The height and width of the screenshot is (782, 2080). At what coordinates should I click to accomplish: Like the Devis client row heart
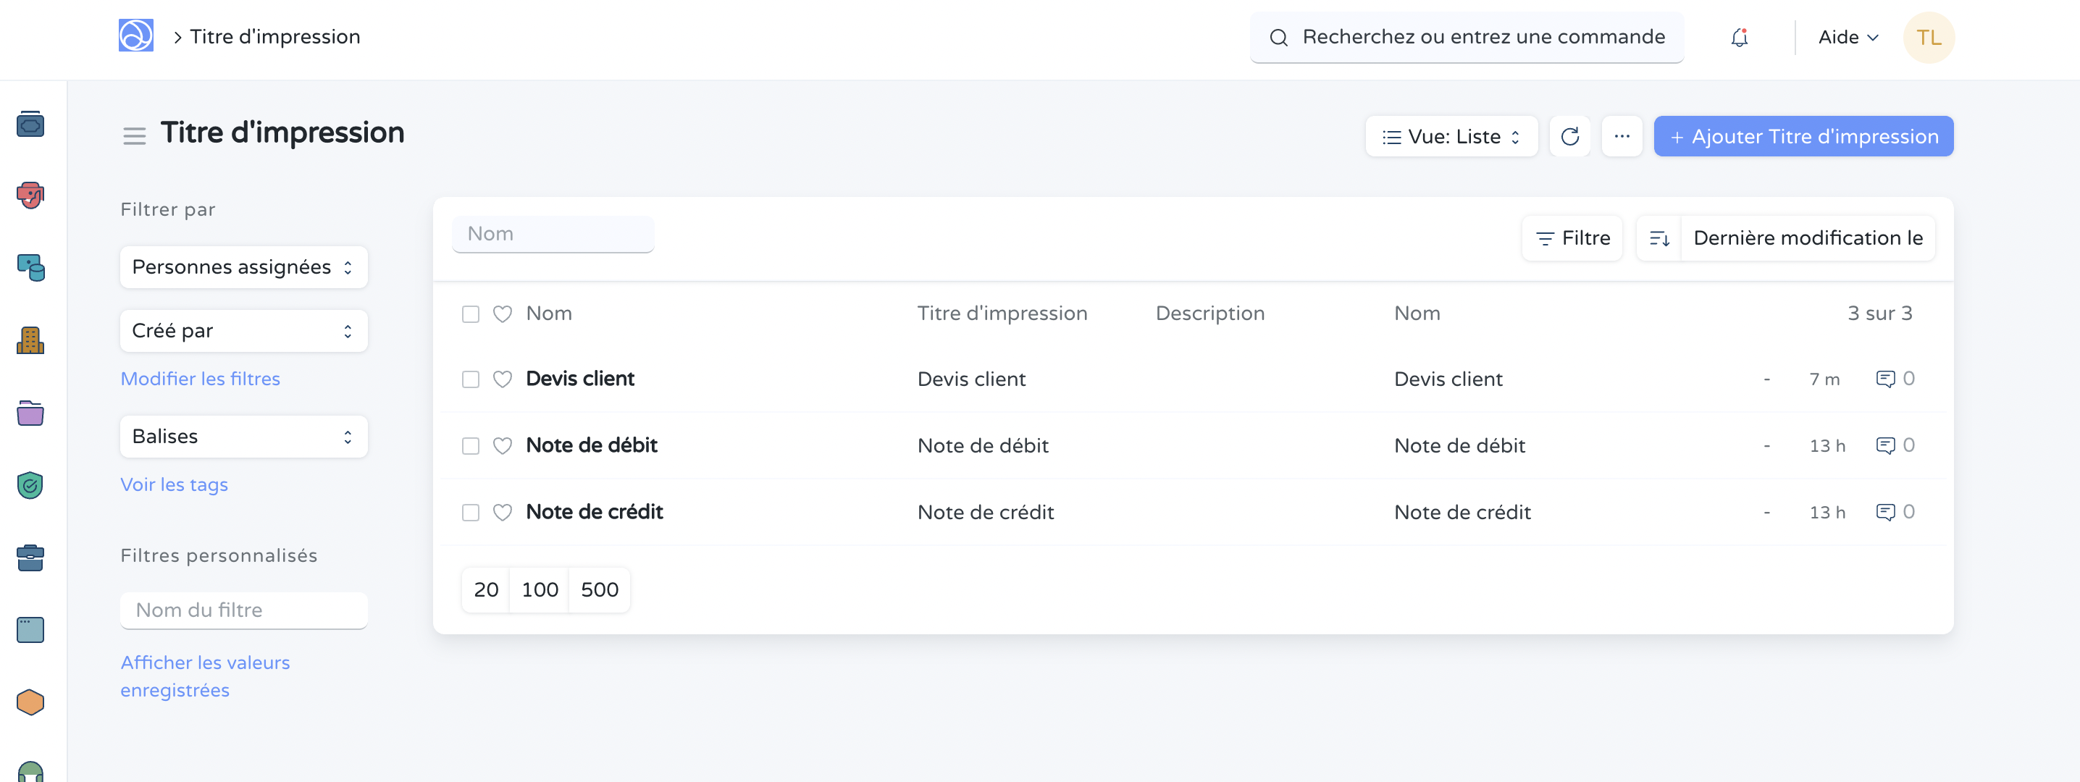point(502,379)
